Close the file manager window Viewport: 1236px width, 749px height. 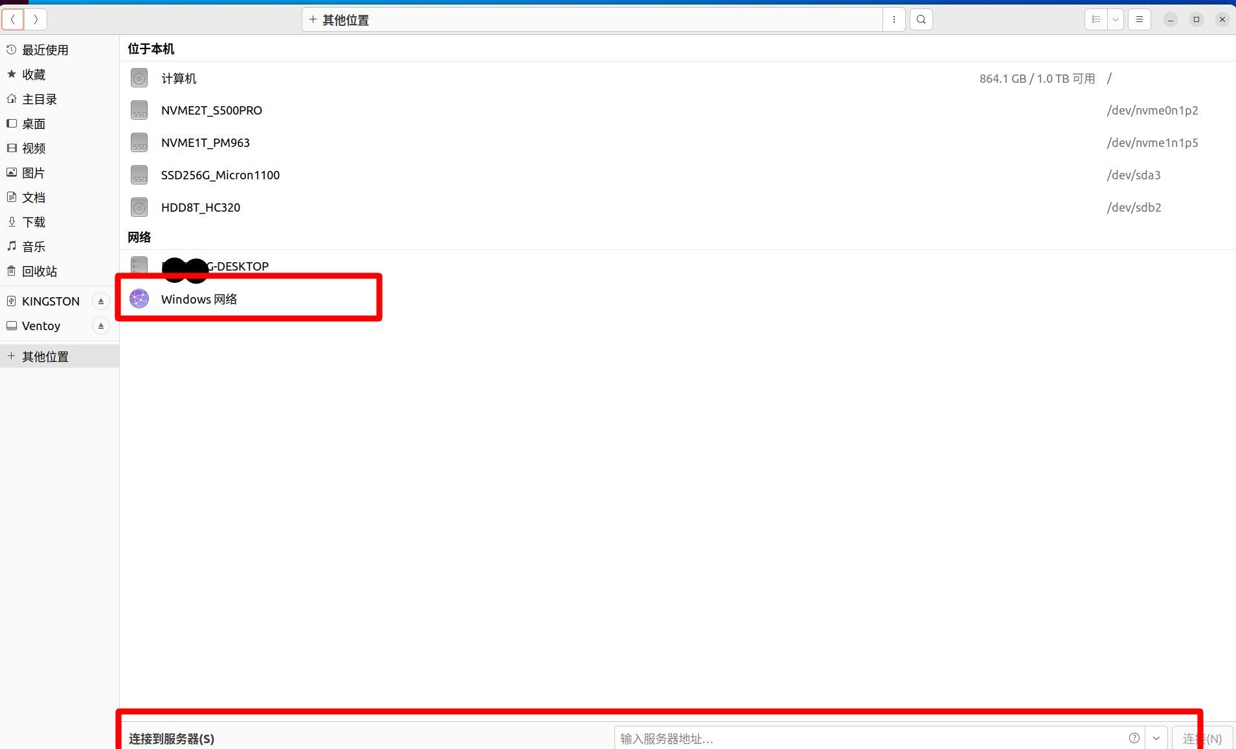(1222, 19)
